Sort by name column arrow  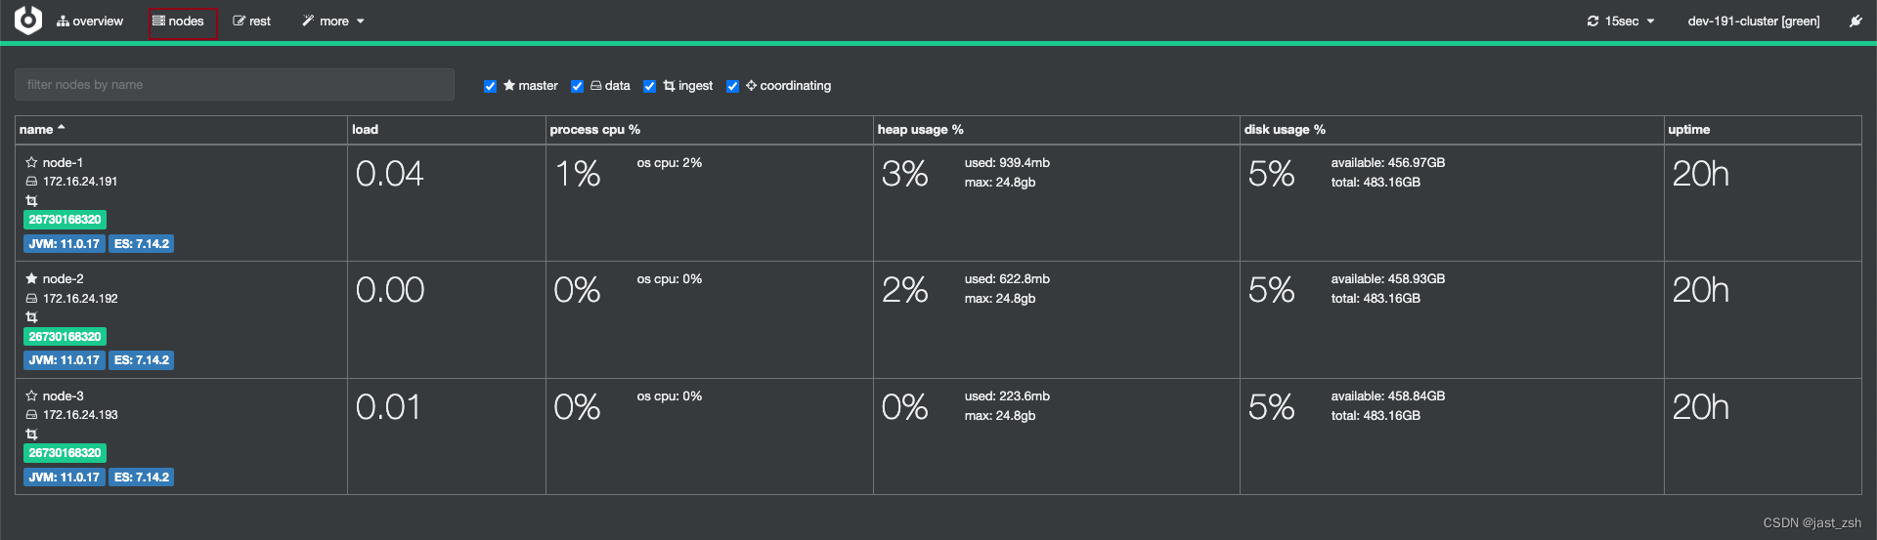[x=62, y=128]
